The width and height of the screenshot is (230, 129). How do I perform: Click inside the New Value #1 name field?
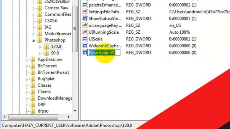coord(104,53)
